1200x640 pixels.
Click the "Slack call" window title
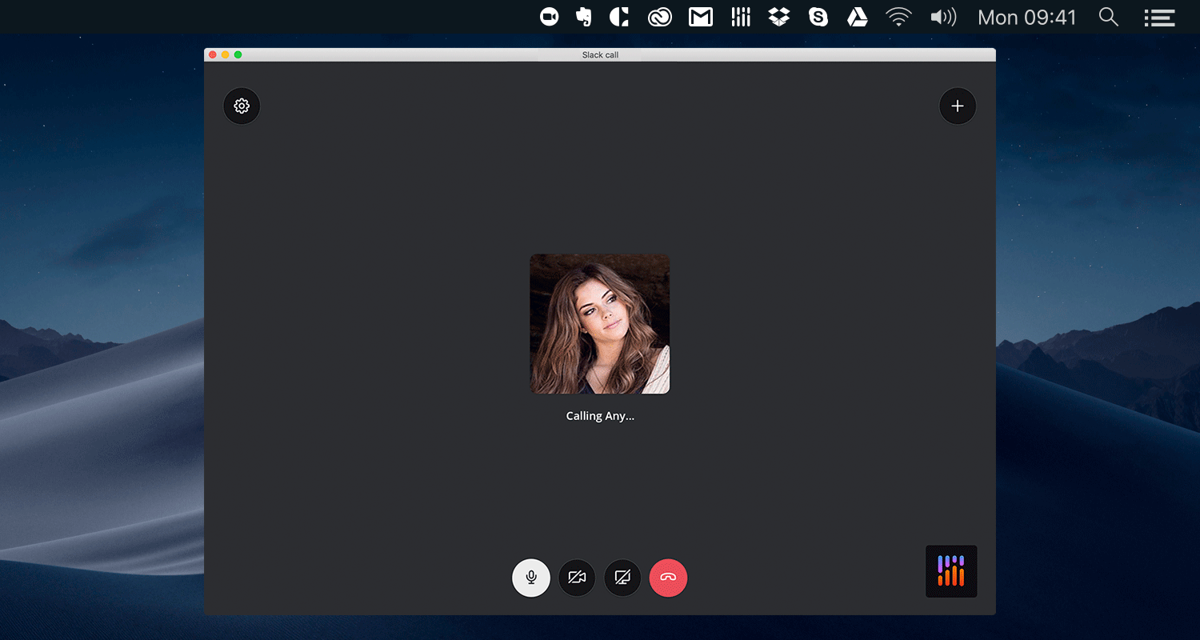coord(600,55)
